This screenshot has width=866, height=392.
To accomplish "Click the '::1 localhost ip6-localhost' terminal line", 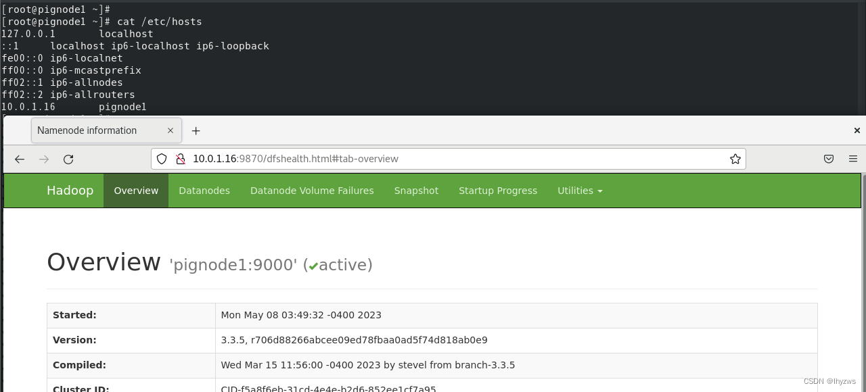I will point(135,46).
